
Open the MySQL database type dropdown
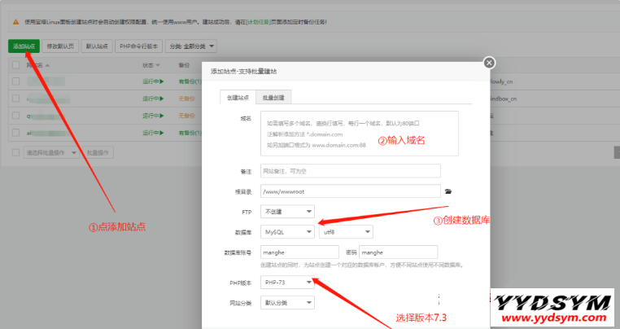pyautogui.click(x=287, y=232)
